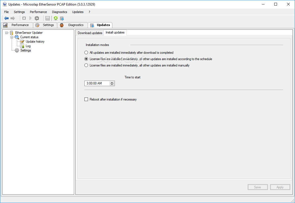Go back with the blue left arrow
This screenshot has height=203, width=295.
[6, 18]
